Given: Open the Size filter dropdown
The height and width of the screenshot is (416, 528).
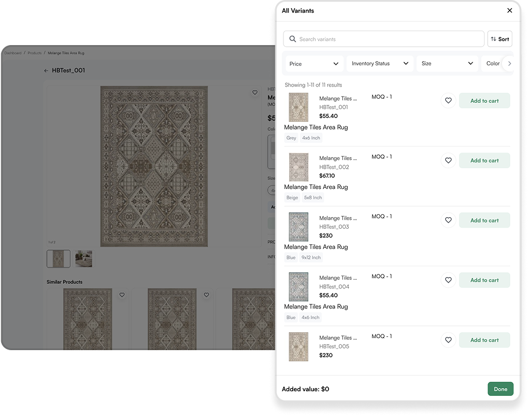Looking at the screenshot, I should pos(447,64).
